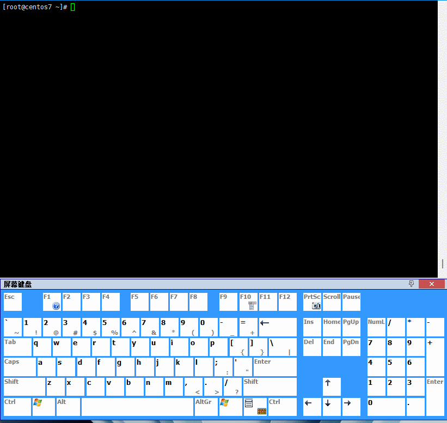Viewport: 447px width, 423px height.
Task: Tap the Pause key
Action: click(x=351, y=302)
